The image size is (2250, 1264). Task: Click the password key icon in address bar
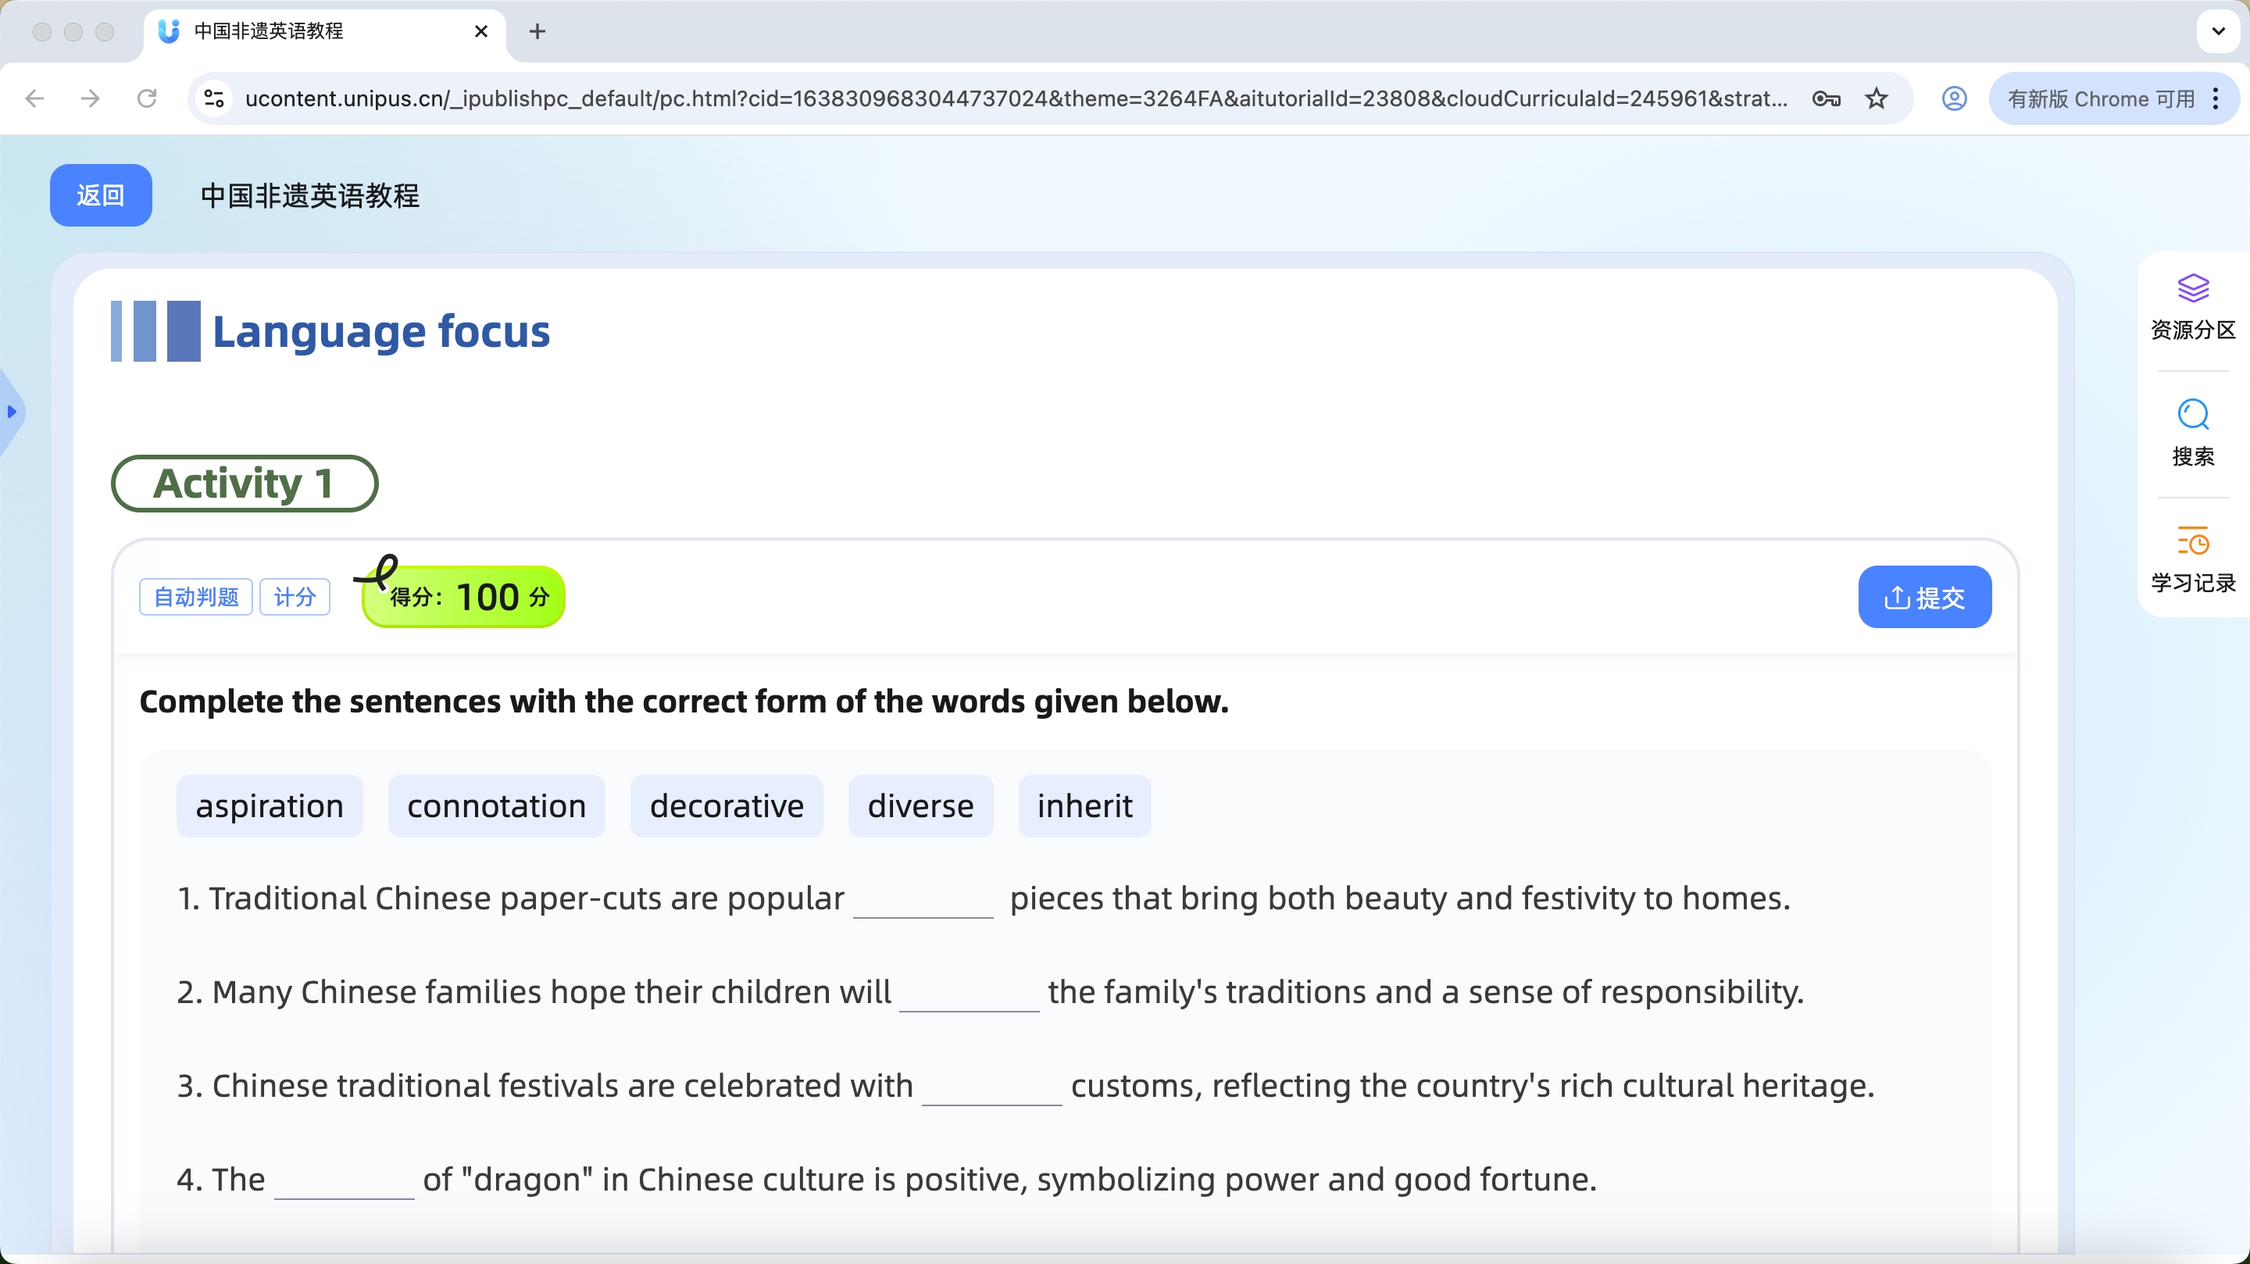[x=1826, y=98]
